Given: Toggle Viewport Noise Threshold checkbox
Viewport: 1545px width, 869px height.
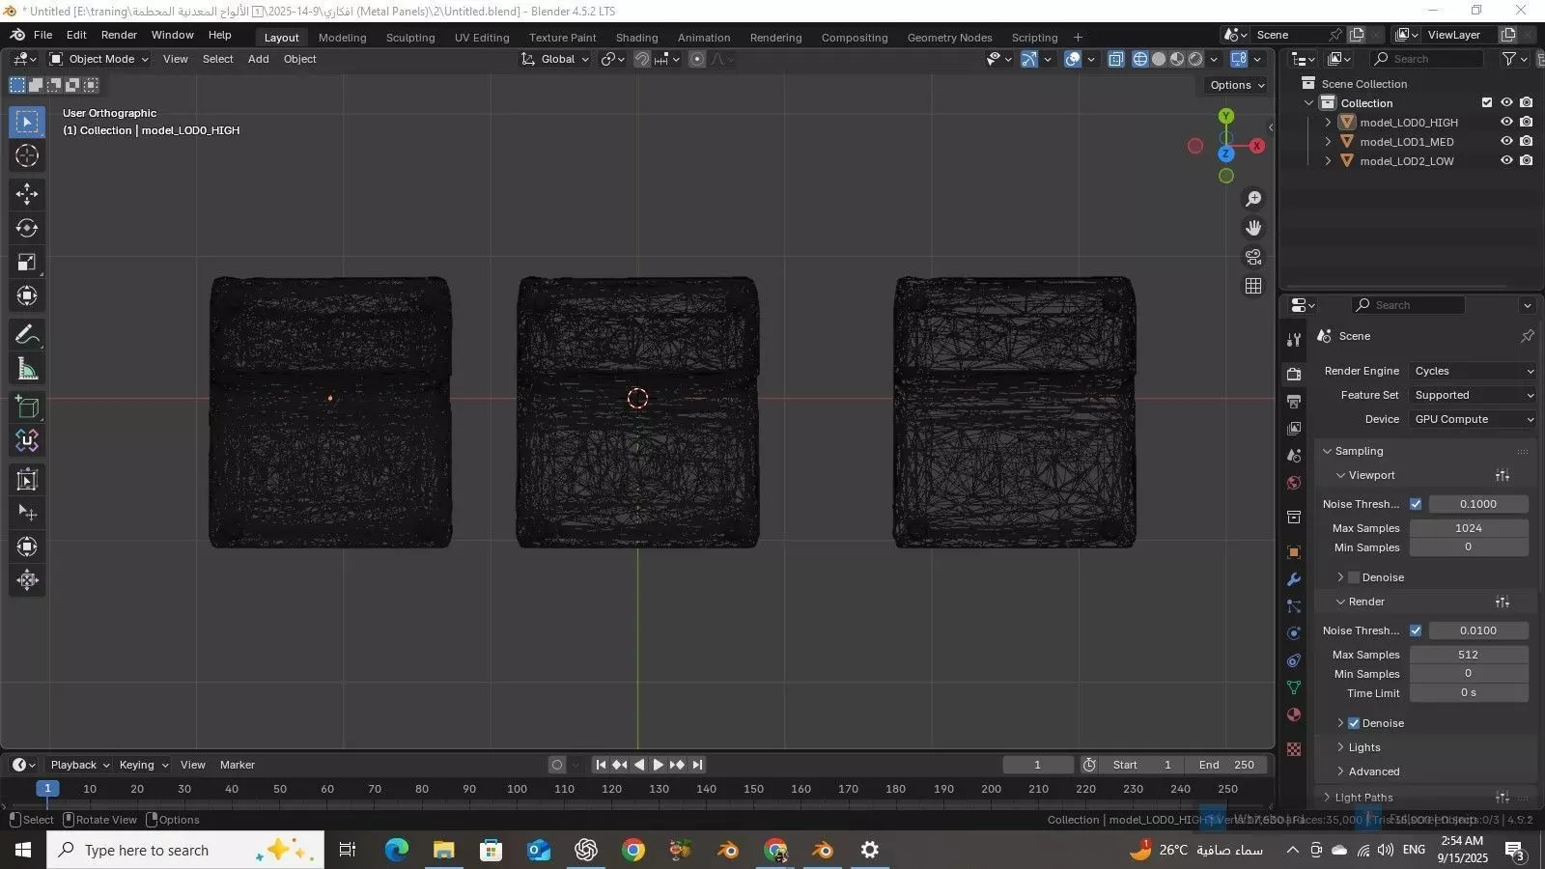Looking at the screenshot, I should 1416,504.
